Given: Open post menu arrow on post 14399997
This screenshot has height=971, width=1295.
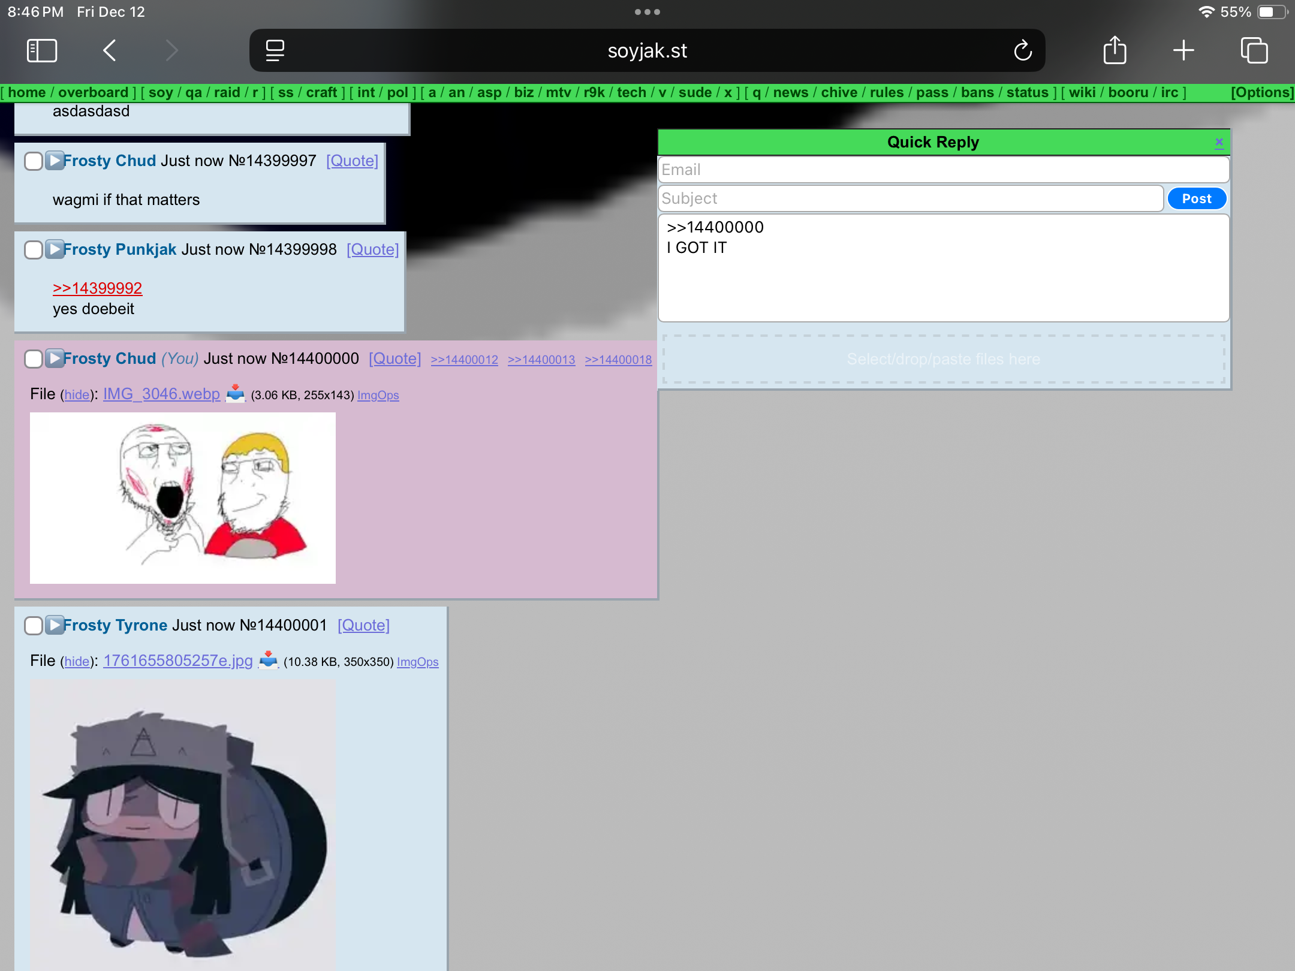Looking at the screenshot, I should pos(55,161).
